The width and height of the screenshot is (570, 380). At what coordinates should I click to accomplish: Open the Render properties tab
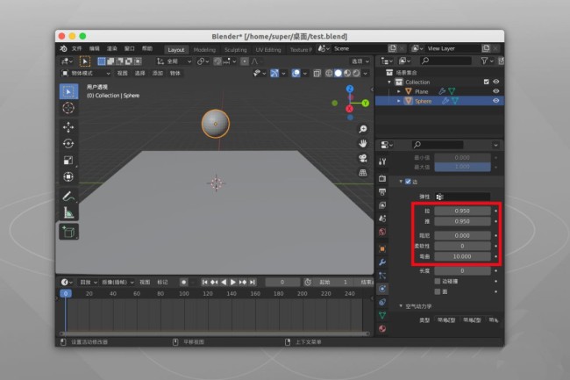pyautogui.click(x=382, y=178)
